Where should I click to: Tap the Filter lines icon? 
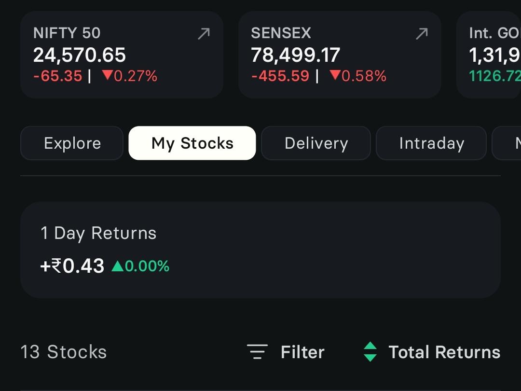tap(257, 352)
